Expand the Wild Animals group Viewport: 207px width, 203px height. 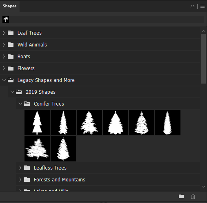point(4,45)
